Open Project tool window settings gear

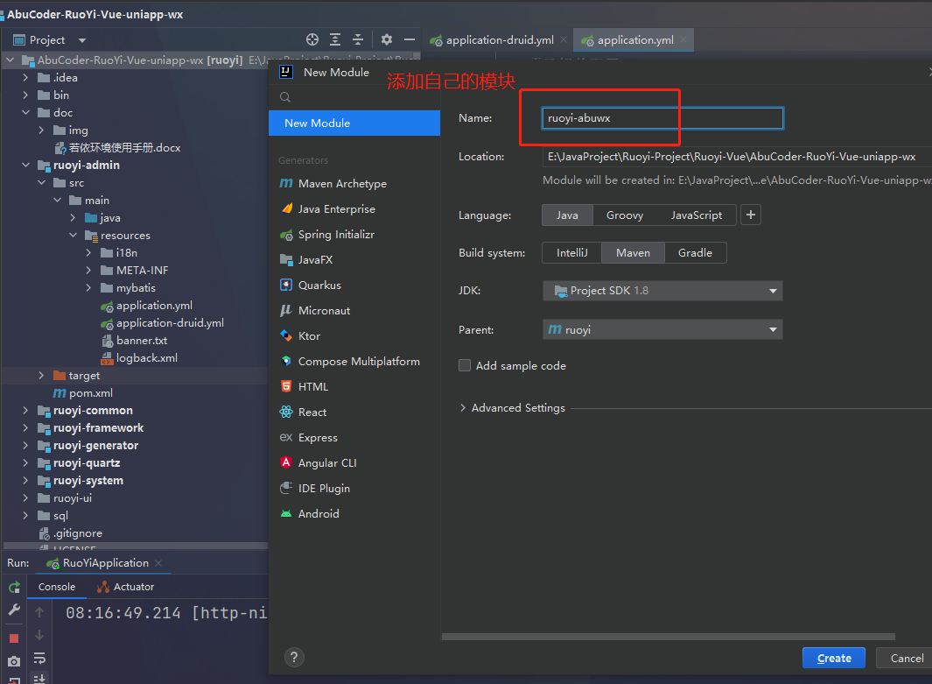pos(386,40)
